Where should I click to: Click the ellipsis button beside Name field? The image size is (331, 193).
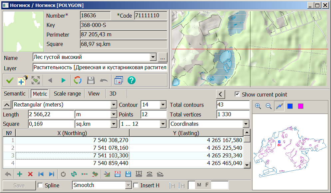(x=162, y=57)
